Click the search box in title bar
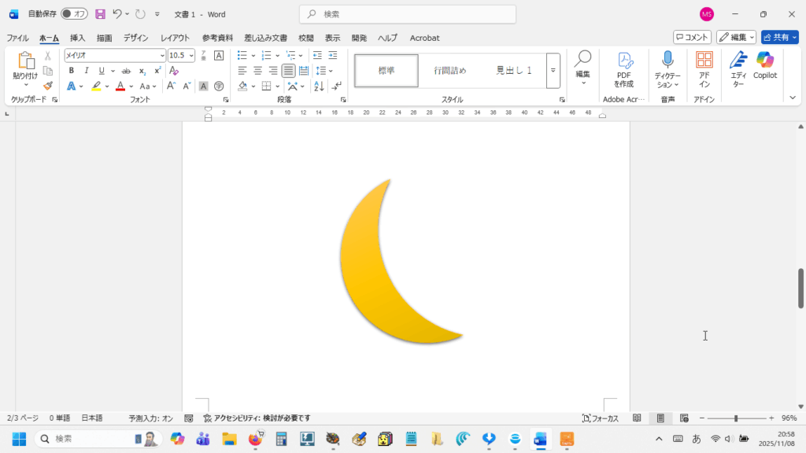 (408, 14)
